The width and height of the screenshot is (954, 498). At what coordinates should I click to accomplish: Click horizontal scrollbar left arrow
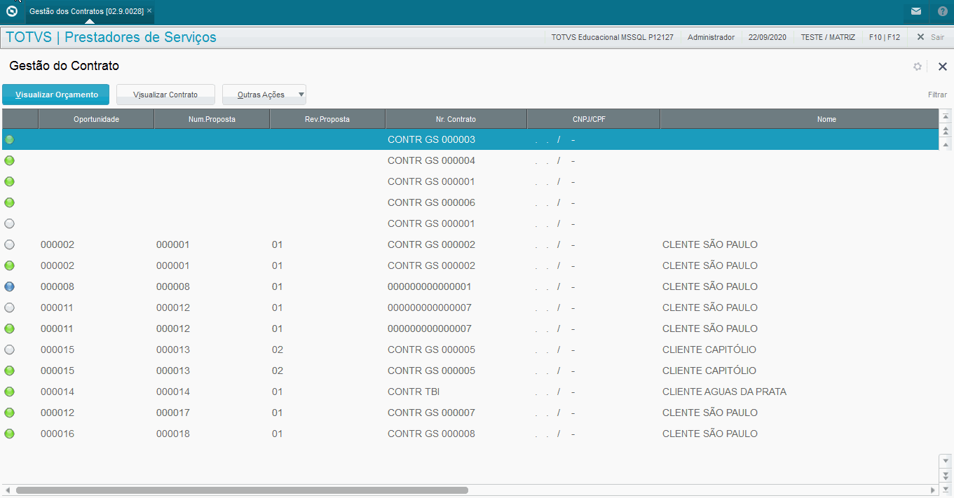8,490
